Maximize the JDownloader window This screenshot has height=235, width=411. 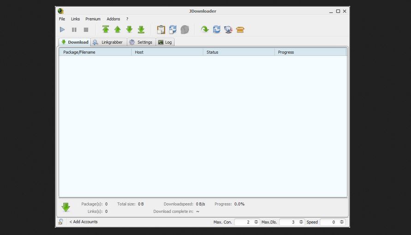(338, 11)
